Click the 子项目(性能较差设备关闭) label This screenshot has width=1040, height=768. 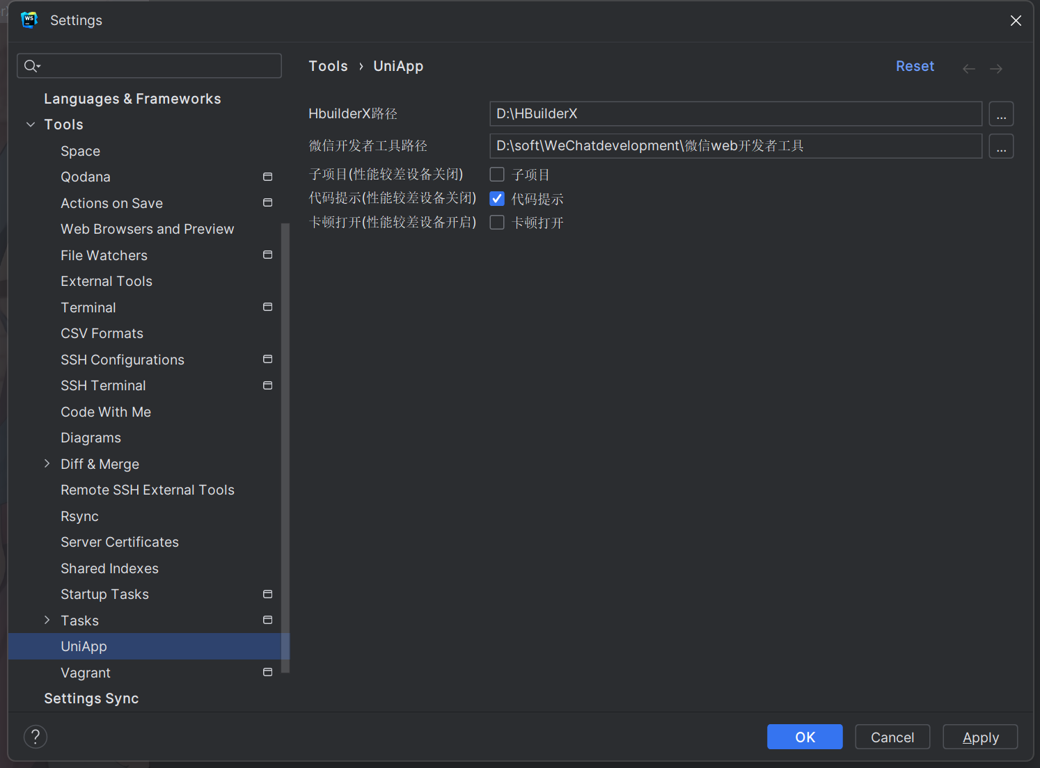(x=386, y=174)
